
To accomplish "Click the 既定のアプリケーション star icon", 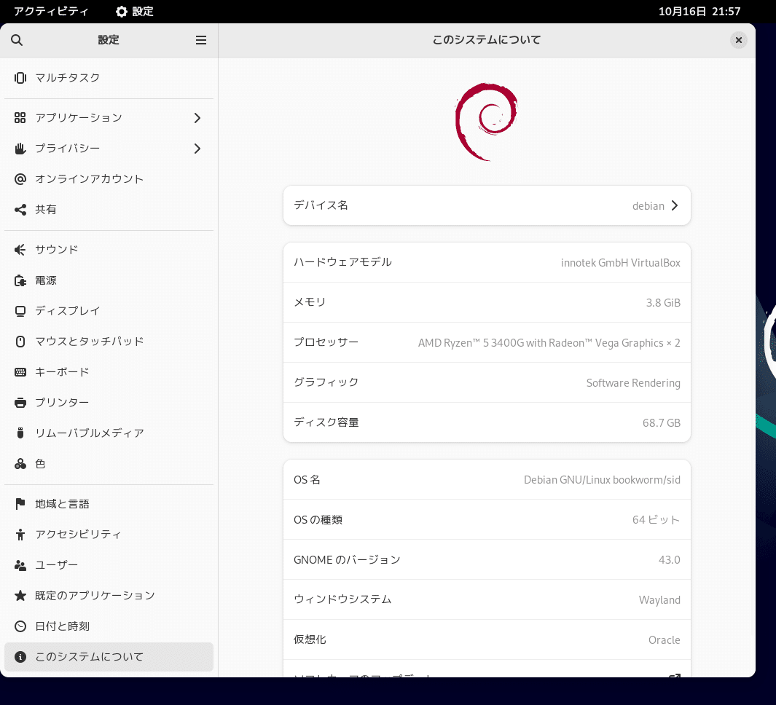I will [x=20, y=596].
